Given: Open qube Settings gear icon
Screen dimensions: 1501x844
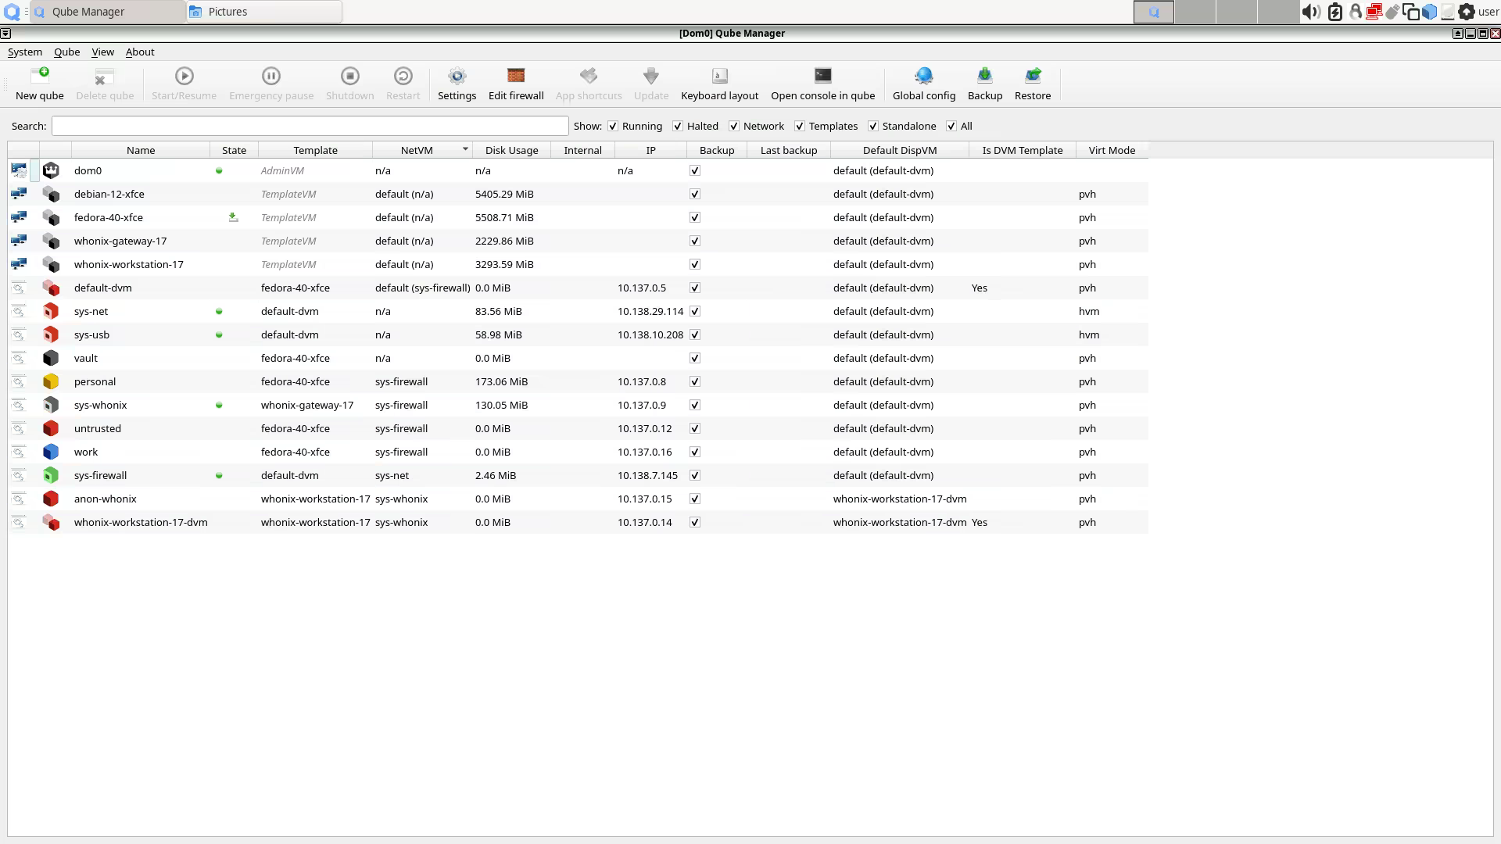Looking at the screenshot, I should point(457,76).
